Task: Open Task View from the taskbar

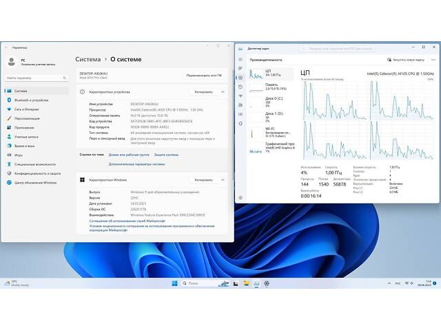Action: (x=236, y=283)
